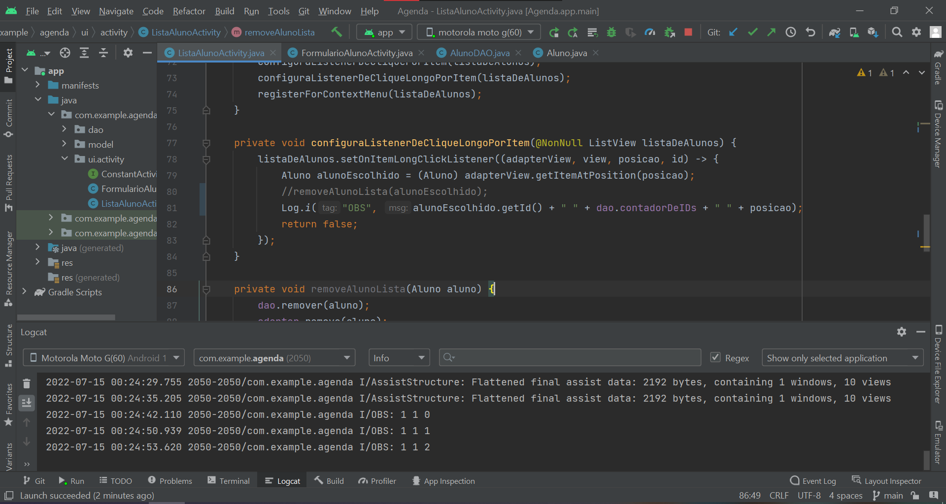The width and height of the screenshot is (946, 504).
Task: Click the Git Rollback icon
Action: 810,32
